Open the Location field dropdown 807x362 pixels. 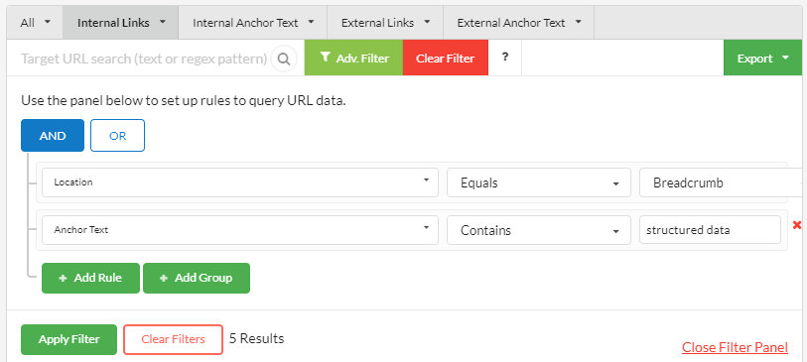(240, 182)
